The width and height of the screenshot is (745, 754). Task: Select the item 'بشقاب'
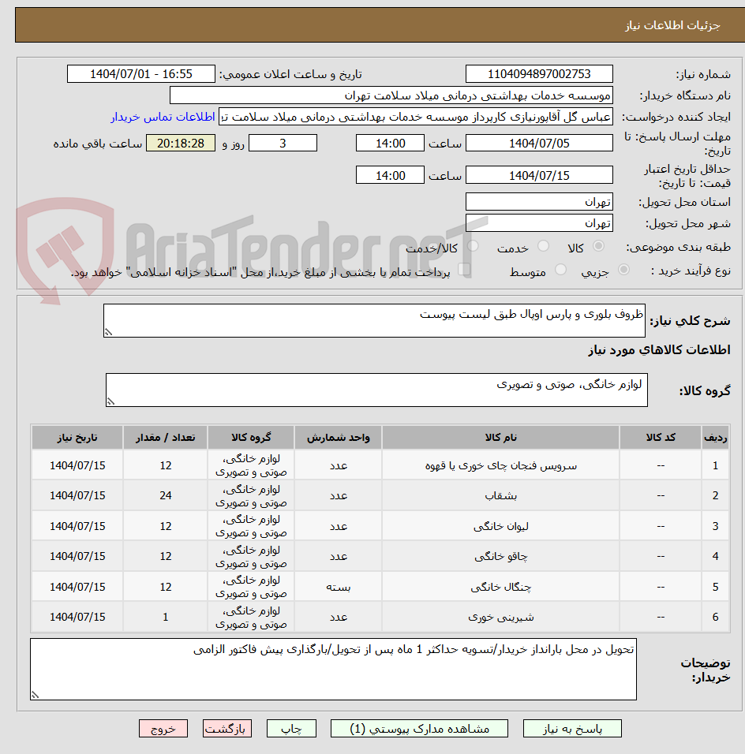[x=500, y=495]
